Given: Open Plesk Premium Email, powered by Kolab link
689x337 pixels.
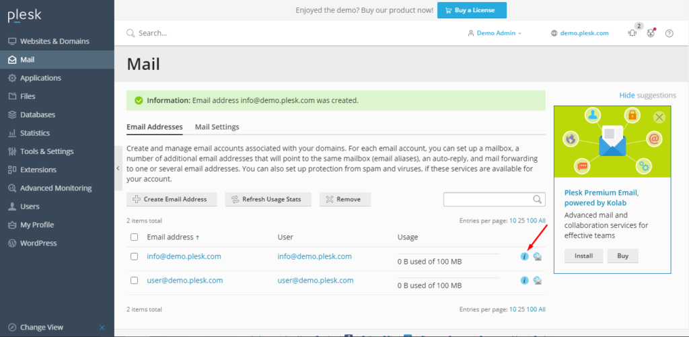Looking at the screenshot, I should click(x=602, y=198).
